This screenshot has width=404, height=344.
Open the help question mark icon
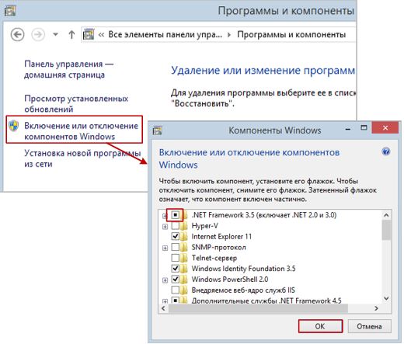385,151
